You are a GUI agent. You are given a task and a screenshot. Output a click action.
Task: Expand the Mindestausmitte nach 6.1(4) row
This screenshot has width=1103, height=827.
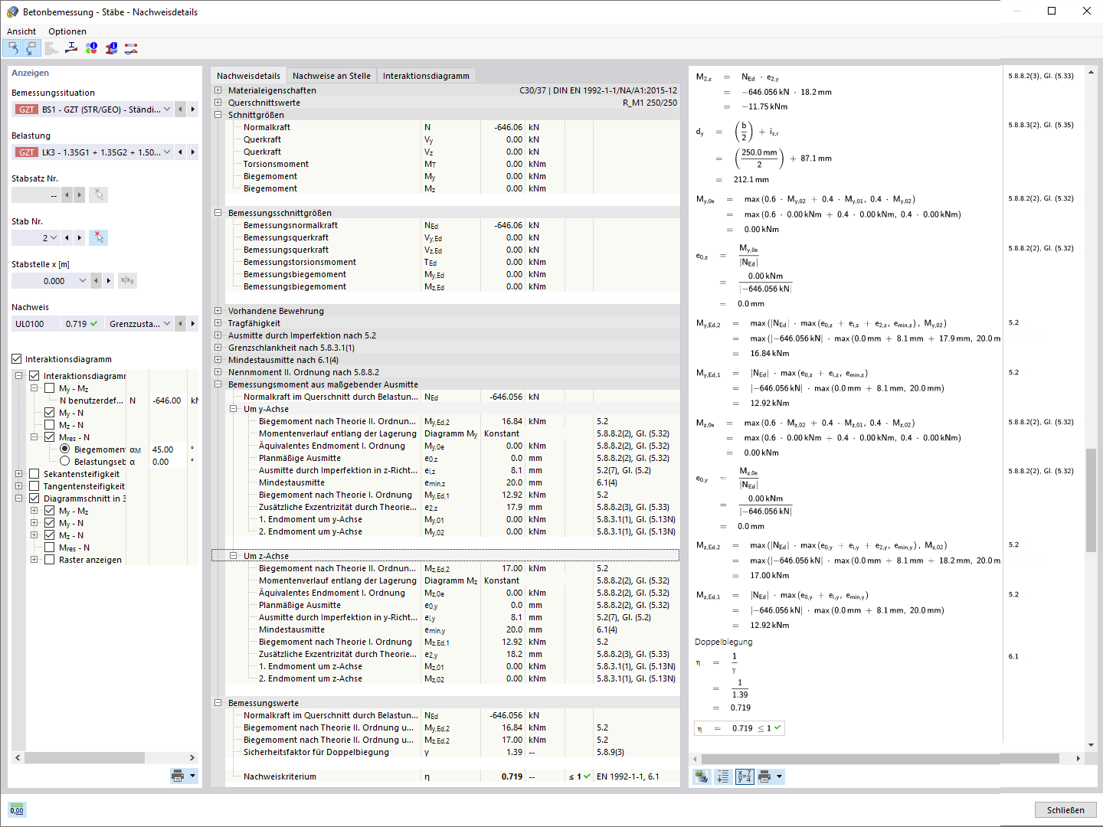(218, 360)
